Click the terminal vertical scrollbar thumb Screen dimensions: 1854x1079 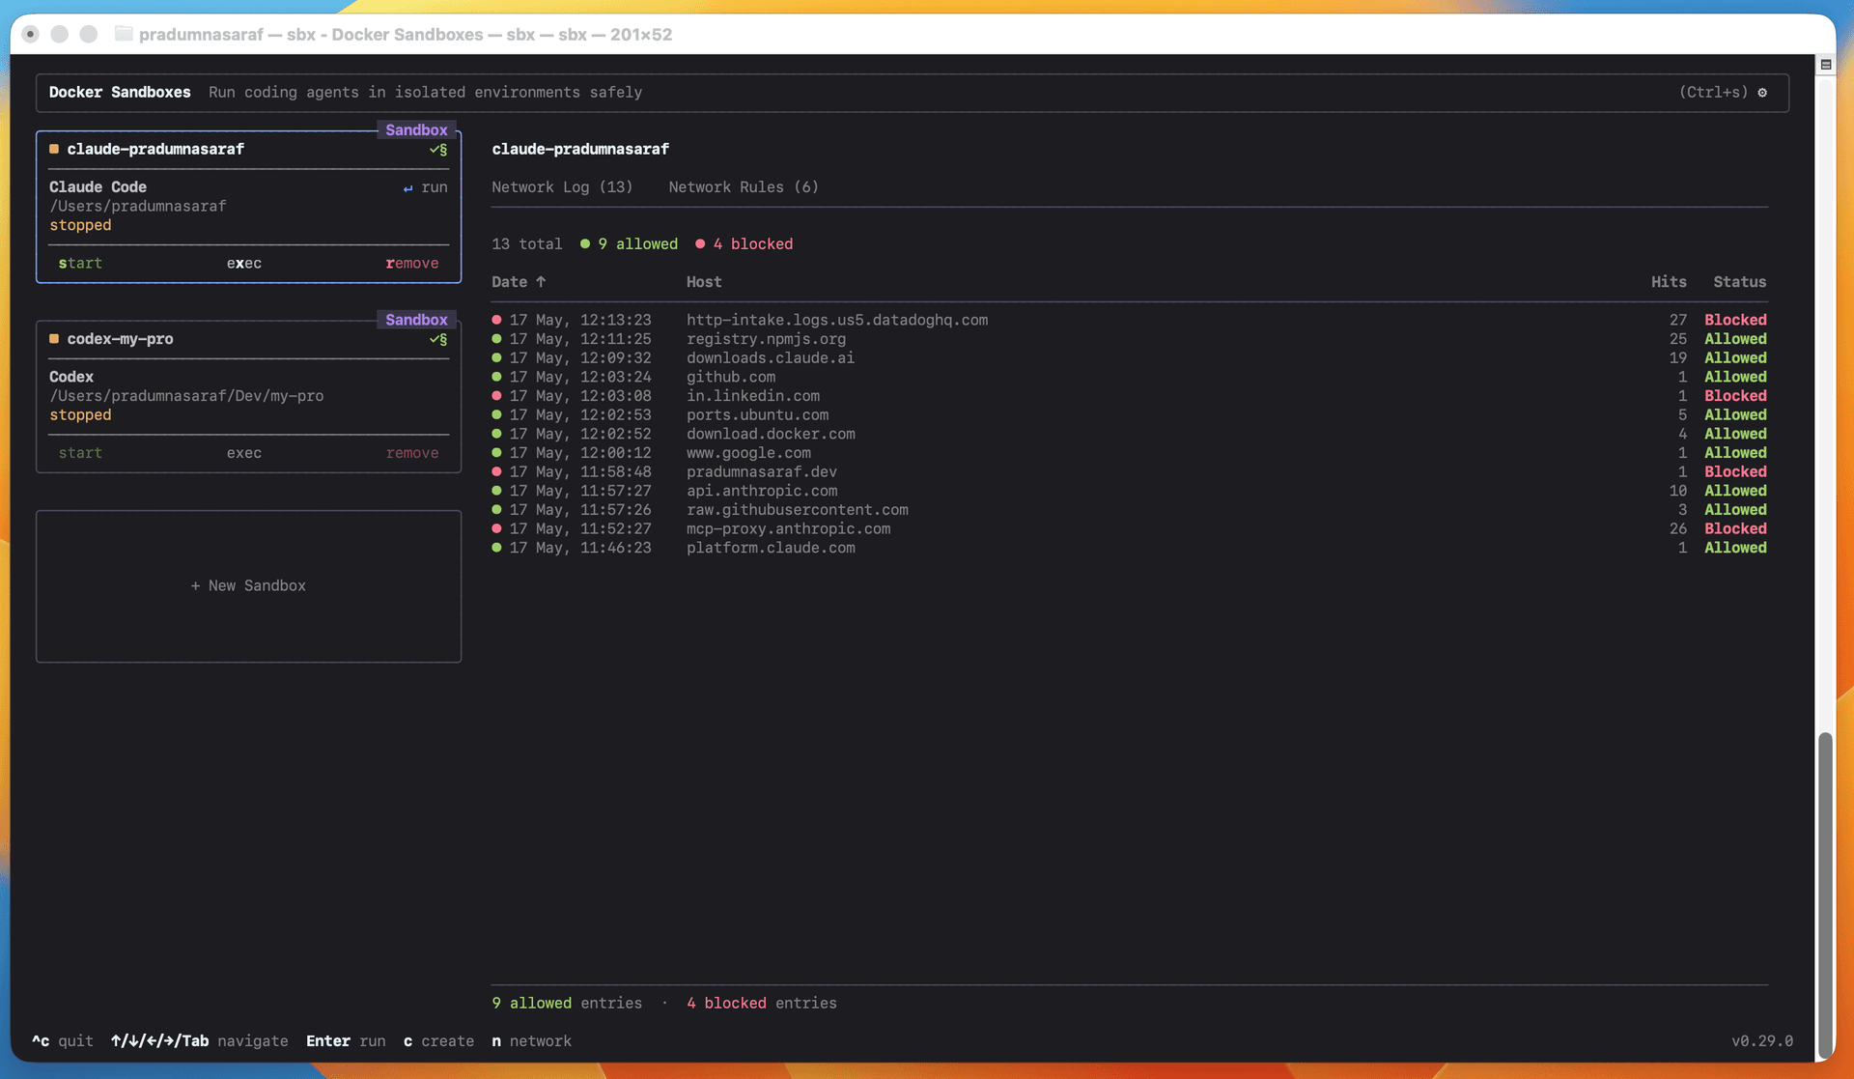click(1825, 895)
